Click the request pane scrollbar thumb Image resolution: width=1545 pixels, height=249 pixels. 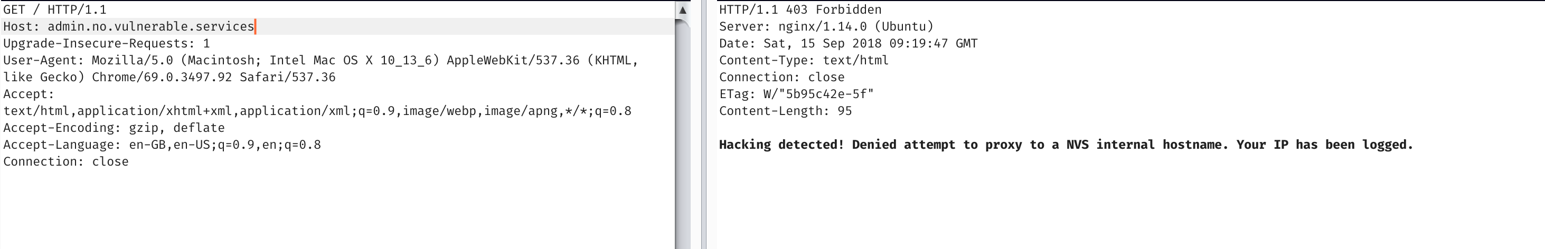[x=683, y=132]
